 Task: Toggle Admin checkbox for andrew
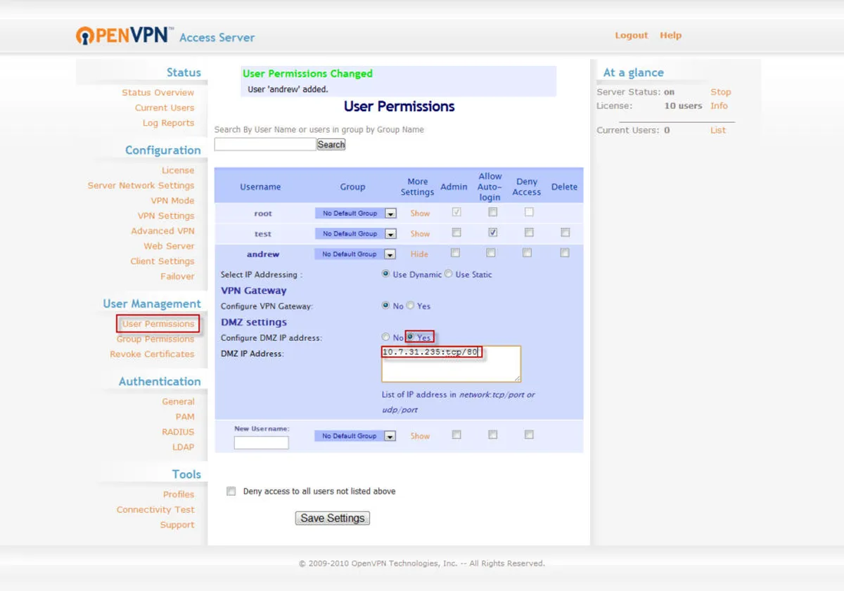click(x=456, y=253)
